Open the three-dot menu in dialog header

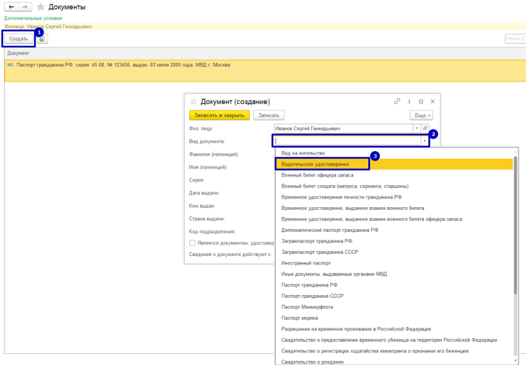click(x=409, y=101)
